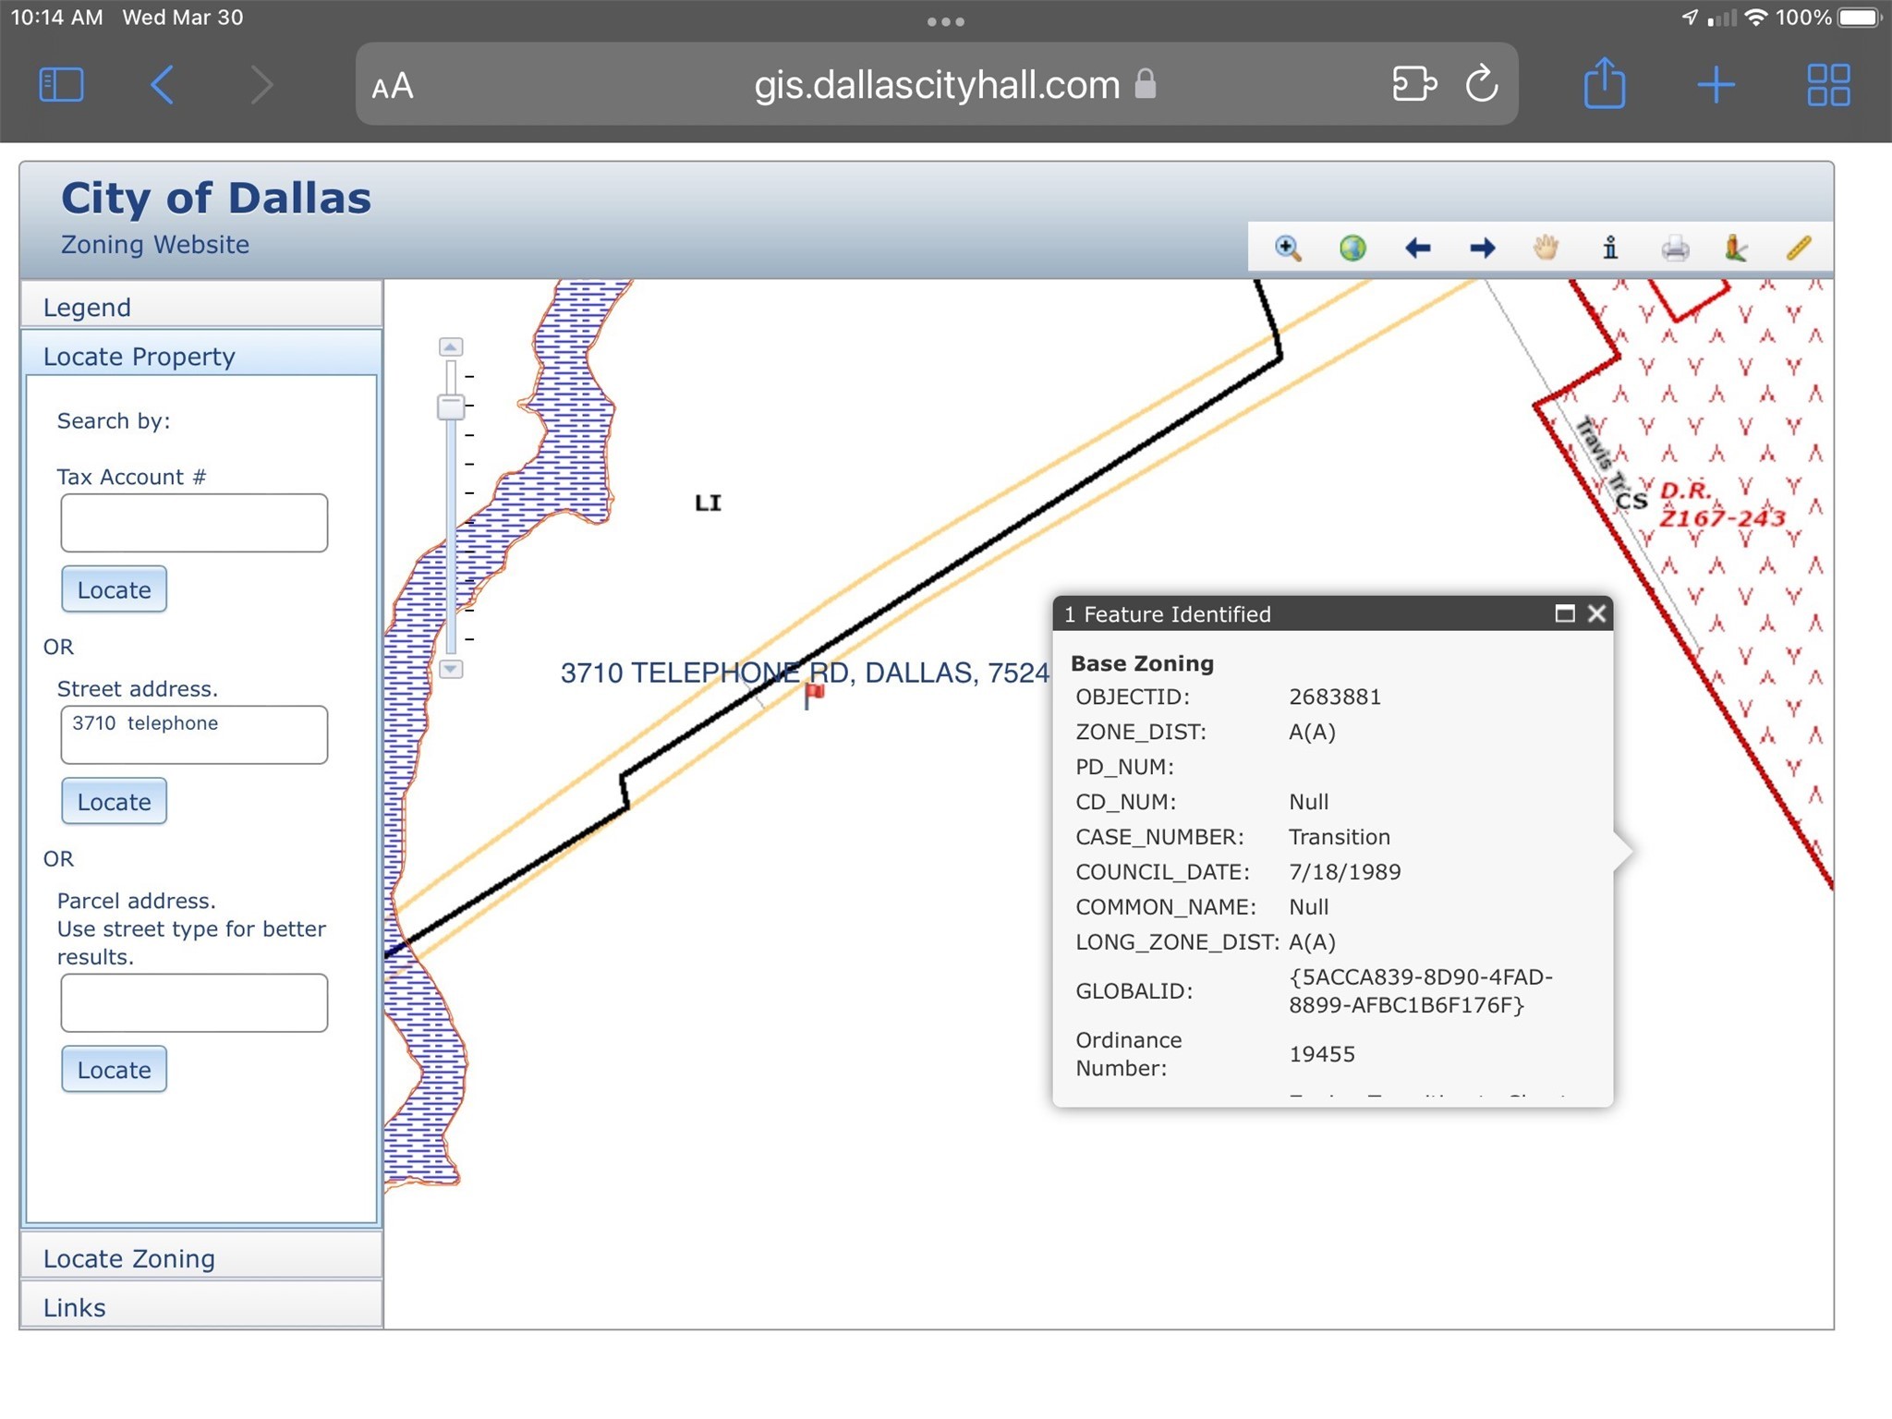
Task: Go to next map extent arrow
Action: point(1482,248)
